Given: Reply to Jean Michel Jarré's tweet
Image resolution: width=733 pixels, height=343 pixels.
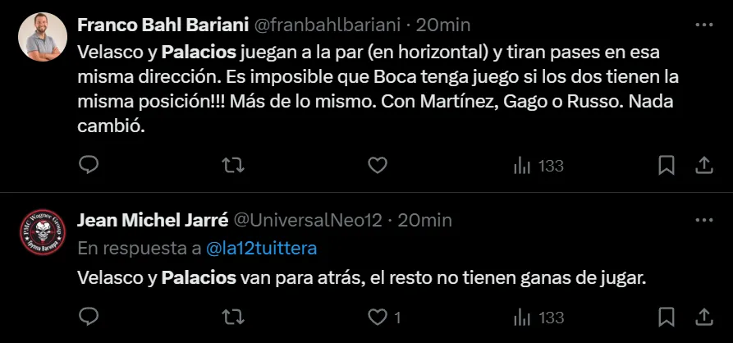Looking at the screenshot, I should [89, 317].
